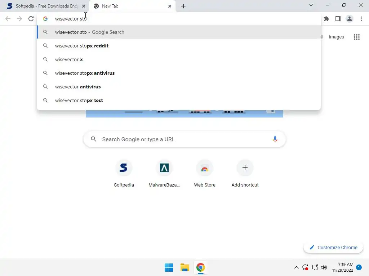Open the profile avatar icon
Viewport: 369px width, 276px height.
coord(350,19)
